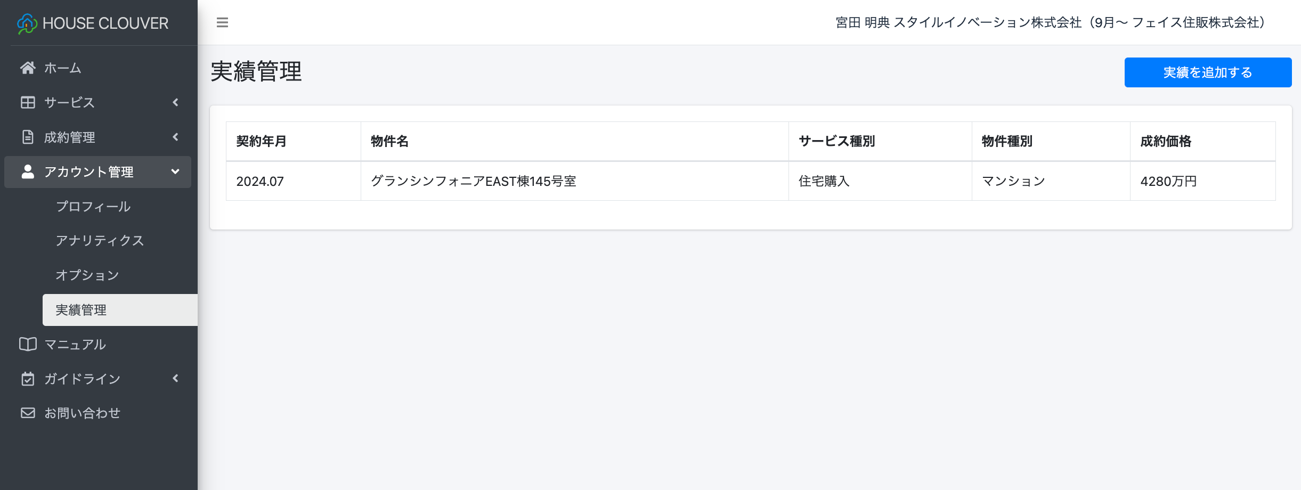
Task: Click the 契約年月 column header
Action: click(x=262, y=141)
